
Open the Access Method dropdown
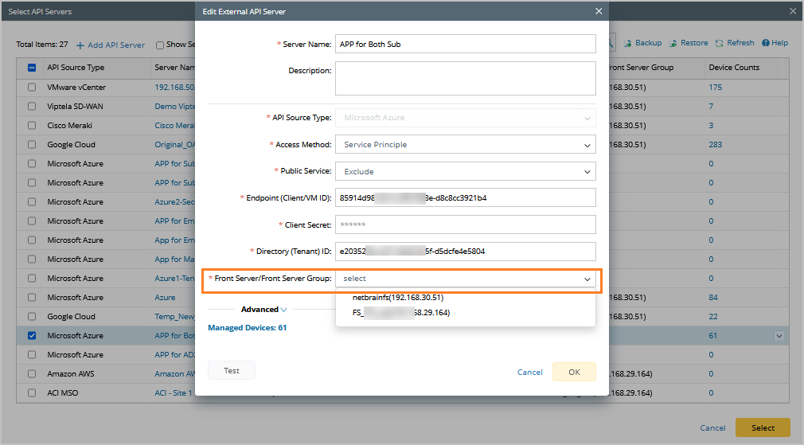(466, 145)
